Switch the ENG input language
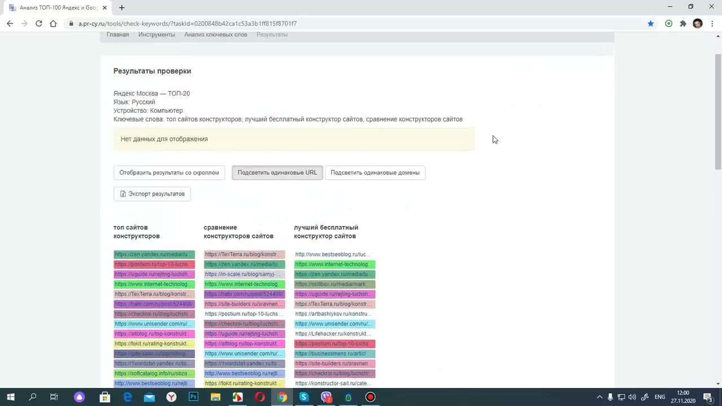Viewport: 722px width, 406px height. coord(659,397)
